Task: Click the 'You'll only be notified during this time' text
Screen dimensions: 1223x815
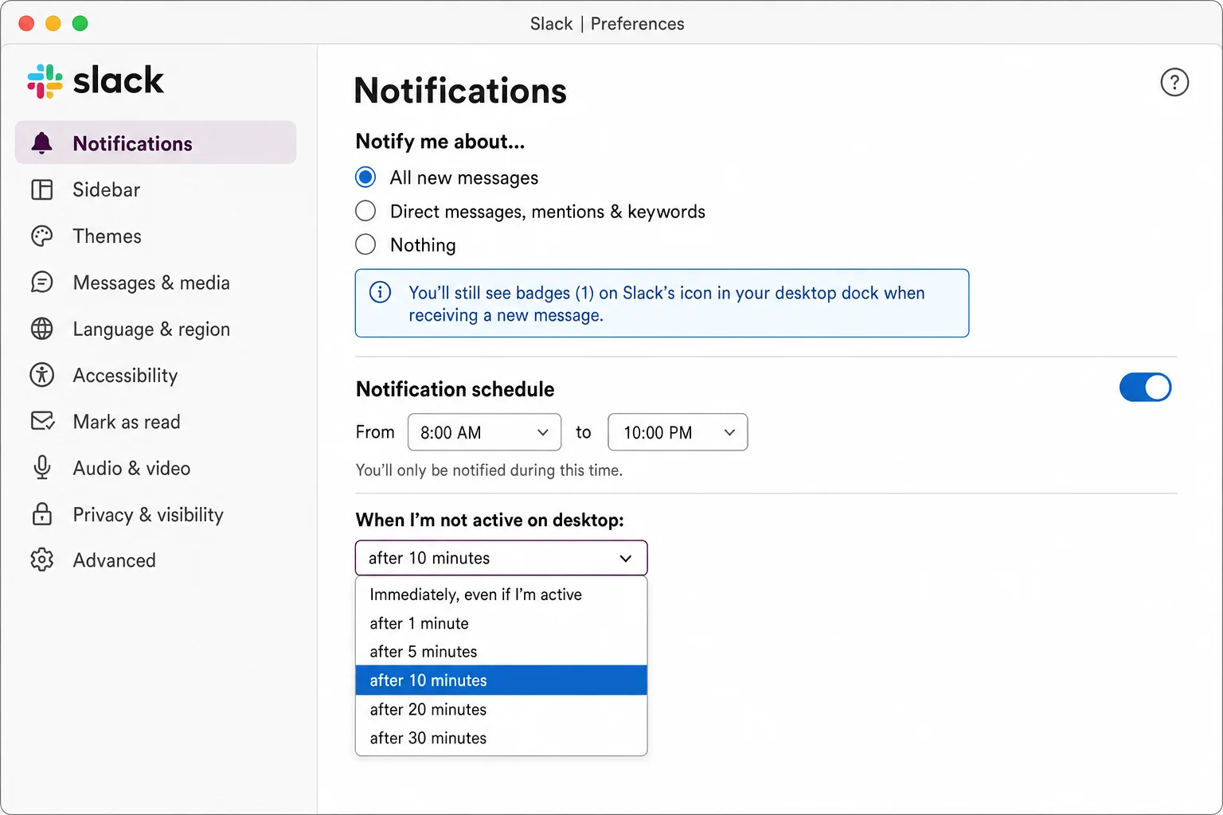Action: click(489, 470)
